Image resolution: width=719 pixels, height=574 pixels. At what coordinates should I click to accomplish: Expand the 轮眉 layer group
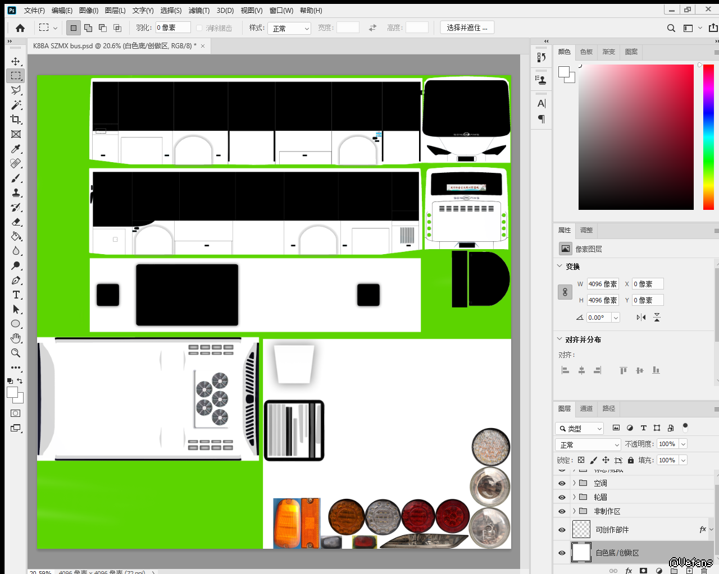574,497
